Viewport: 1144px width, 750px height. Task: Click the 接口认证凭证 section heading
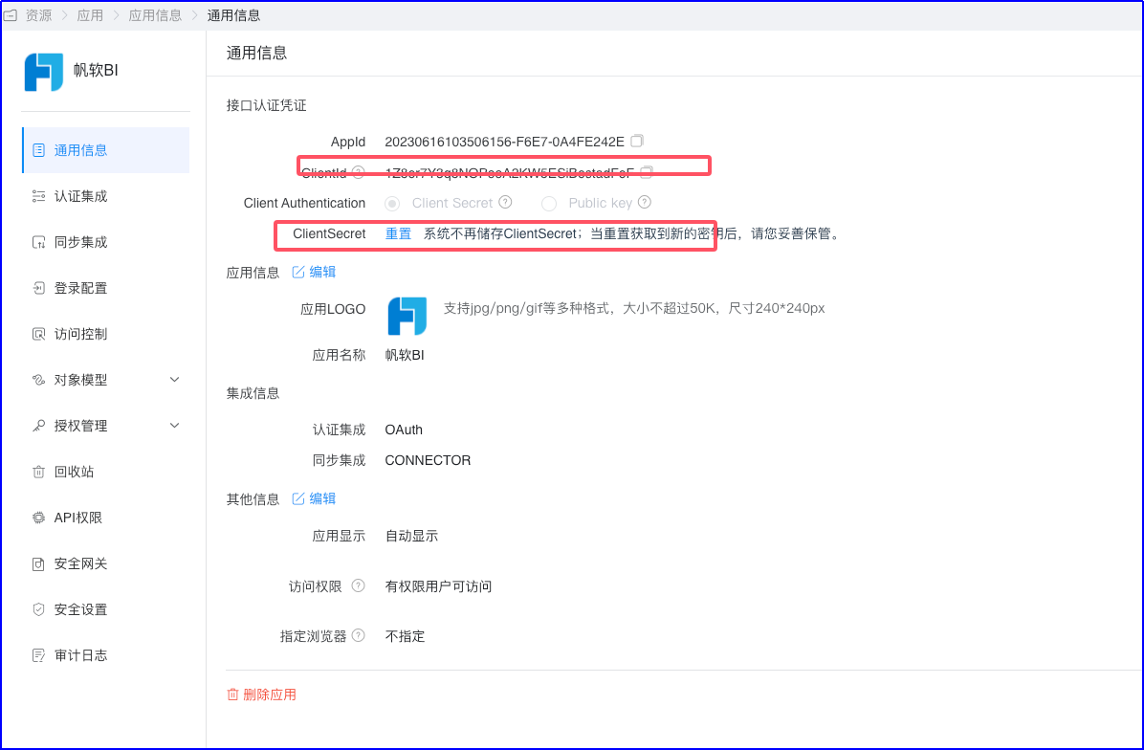[x=266, y=106]
